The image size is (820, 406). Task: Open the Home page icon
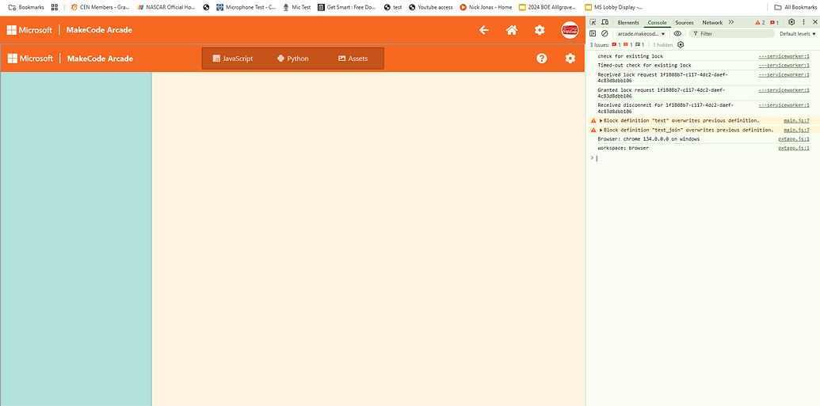(512, 30)
